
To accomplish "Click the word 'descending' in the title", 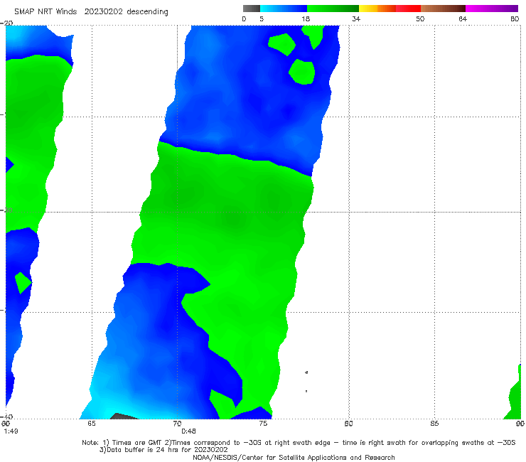I will 147,12.
